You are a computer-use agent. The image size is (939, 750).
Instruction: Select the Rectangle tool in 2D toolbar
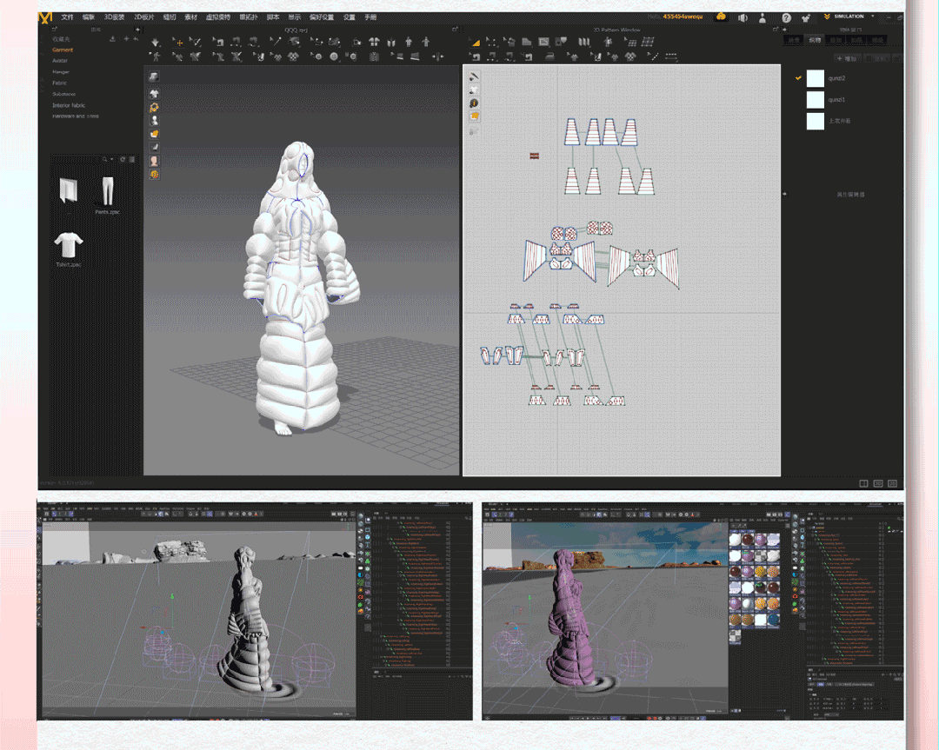pos(543,42)
